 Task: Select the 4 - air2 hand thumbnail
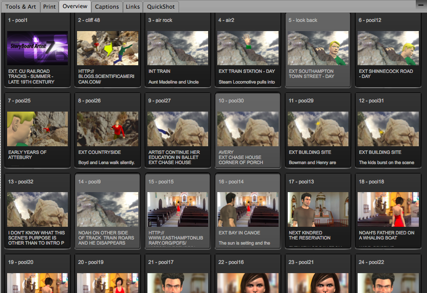coord(248,48)
